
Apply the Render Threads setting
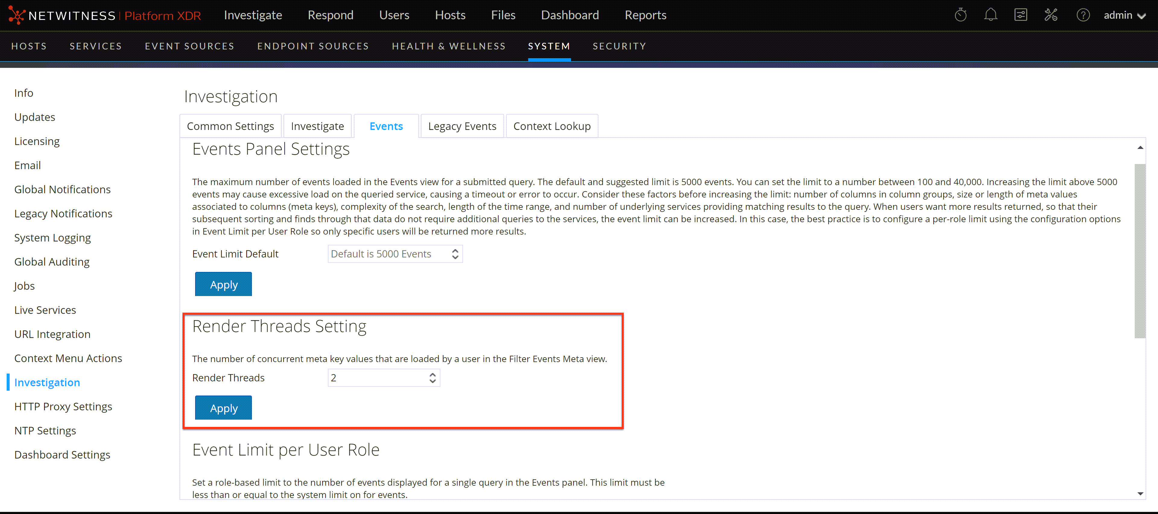point(224,408)
